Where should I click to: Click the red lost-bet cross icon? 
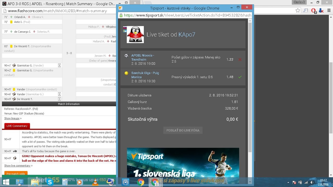point(240,59)
